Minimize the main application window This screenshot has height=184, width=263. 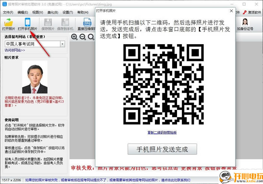click(232, 4)
